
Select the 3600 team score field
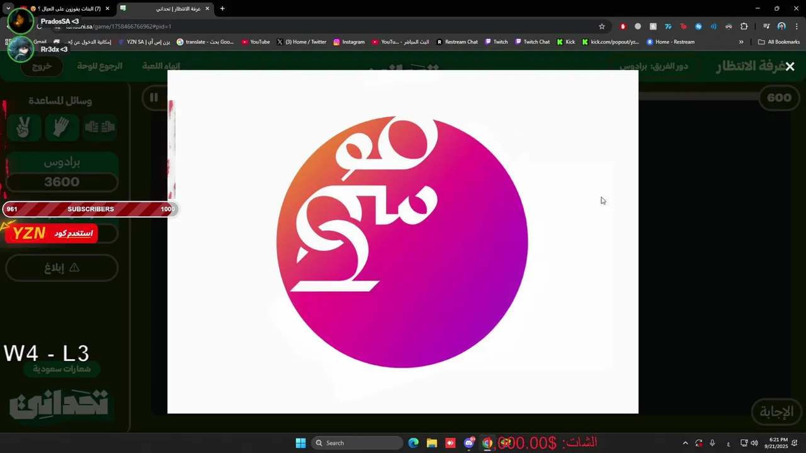click(x=62, y=182)
